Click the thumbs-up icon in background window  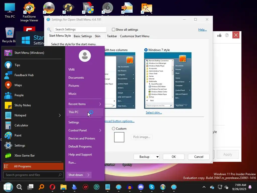coord(219,35)
